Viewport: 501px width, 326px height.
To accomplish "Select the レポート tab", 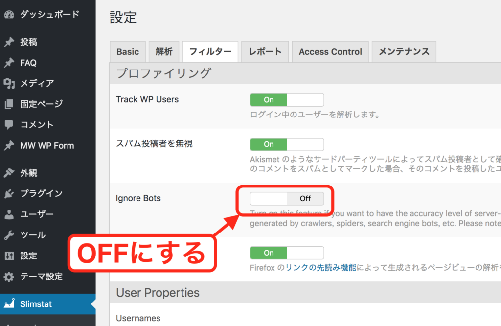I will click(x=265, y=52).
